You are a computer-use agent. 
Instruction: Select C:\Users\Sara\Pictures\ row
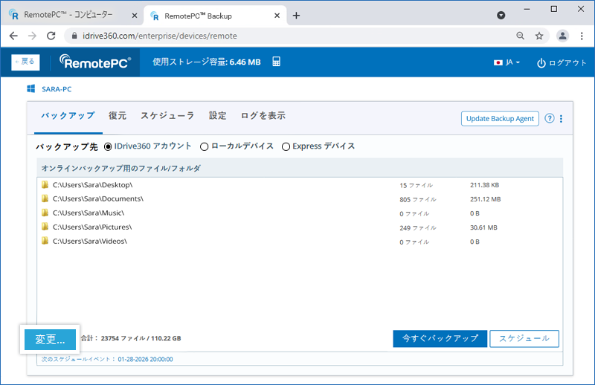pos(300,227)
